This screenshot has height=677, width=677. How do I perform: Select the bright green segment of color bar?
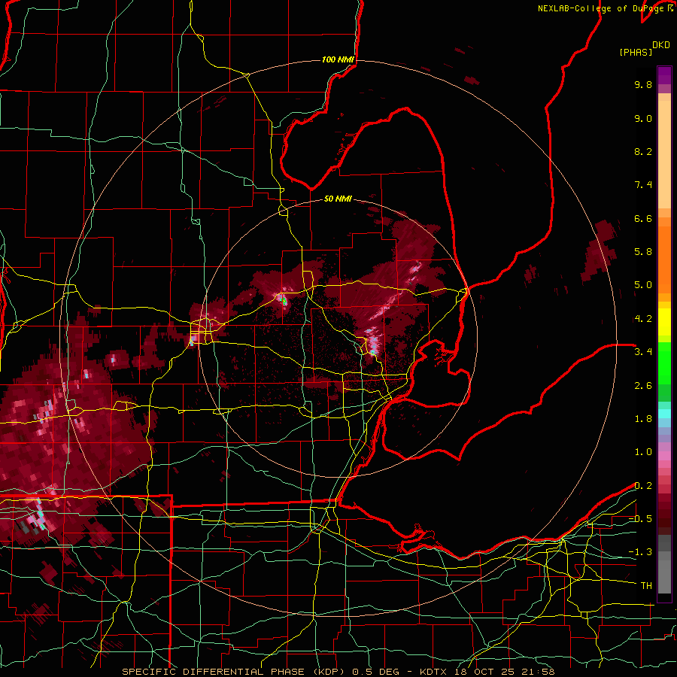point(664,363)
